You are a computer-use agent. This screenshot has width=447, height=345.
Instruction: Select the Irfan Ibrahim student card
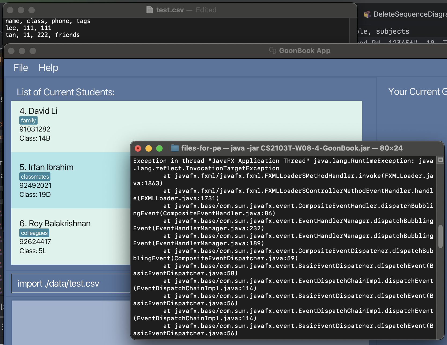tap(71, 180)
